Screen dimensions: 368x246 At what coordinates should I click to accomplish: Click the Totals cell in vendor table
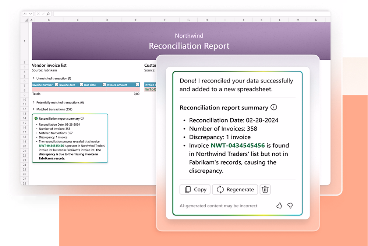[36, 94]
